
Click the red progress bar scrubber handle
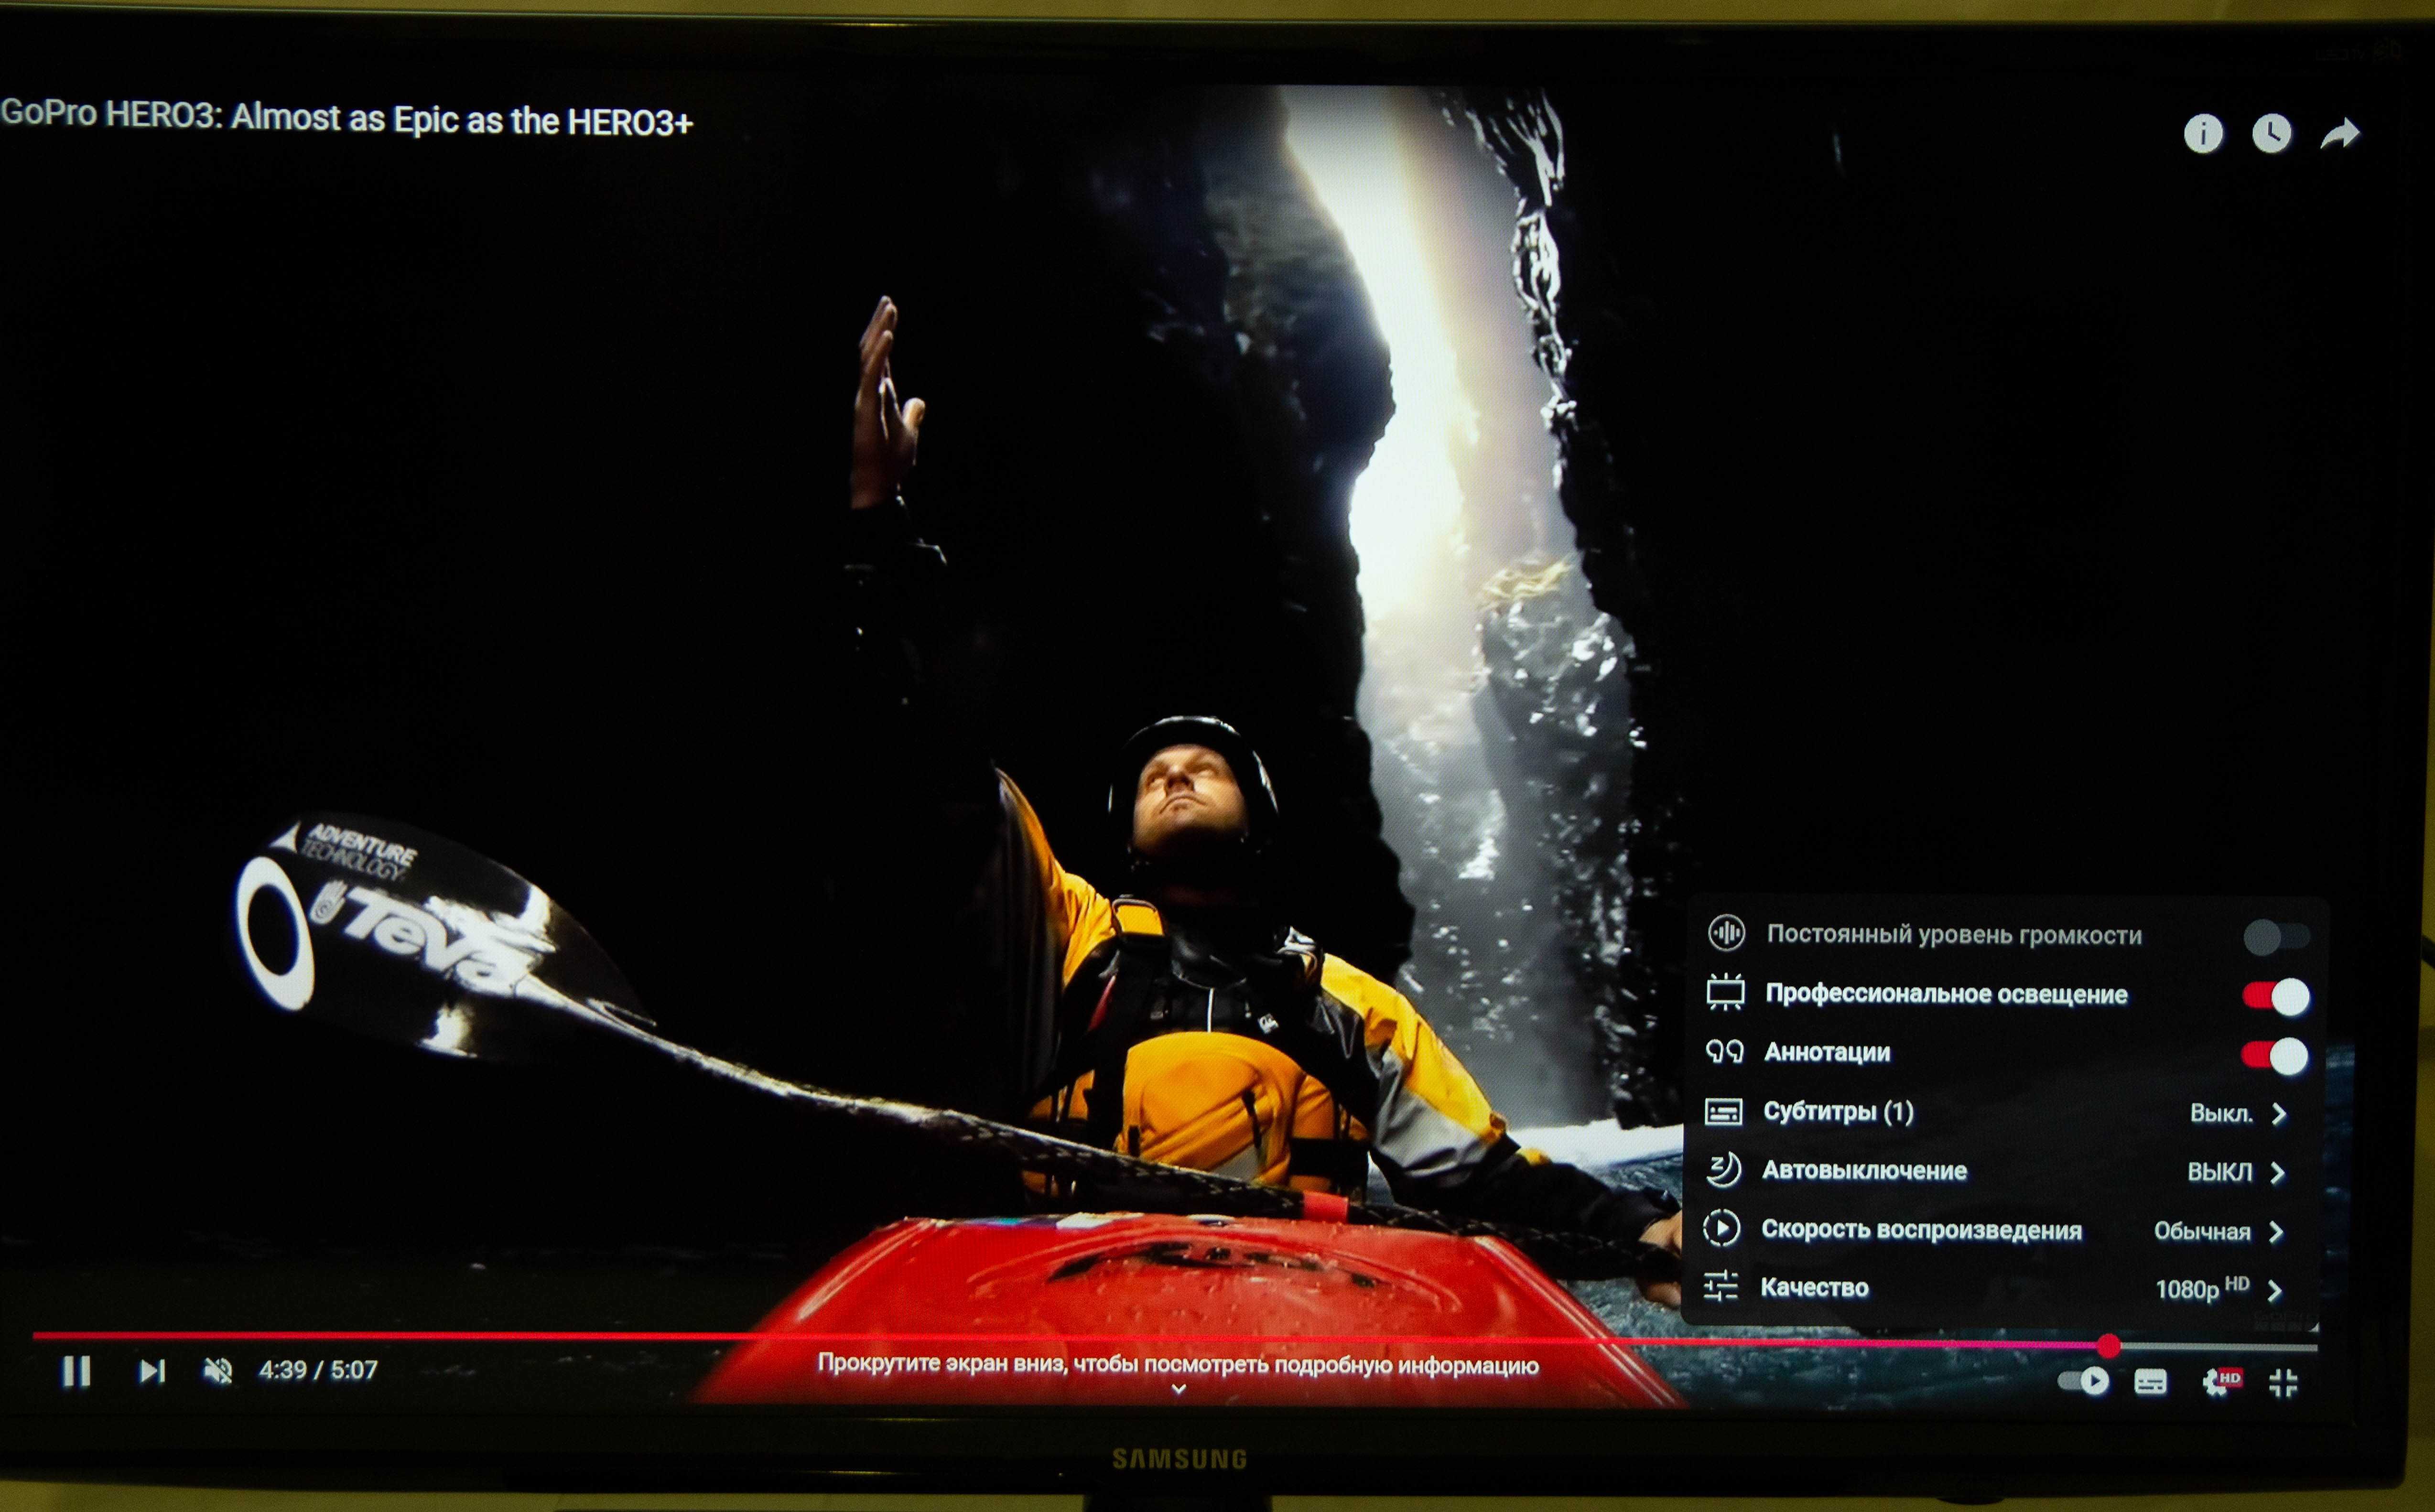(x=2108, y=1346)
